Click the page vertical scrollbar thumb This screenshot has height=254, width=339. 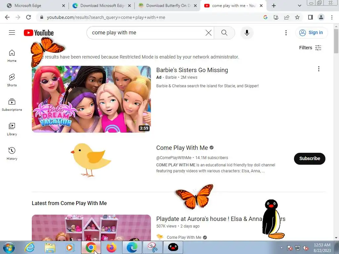tap(336, 41)
